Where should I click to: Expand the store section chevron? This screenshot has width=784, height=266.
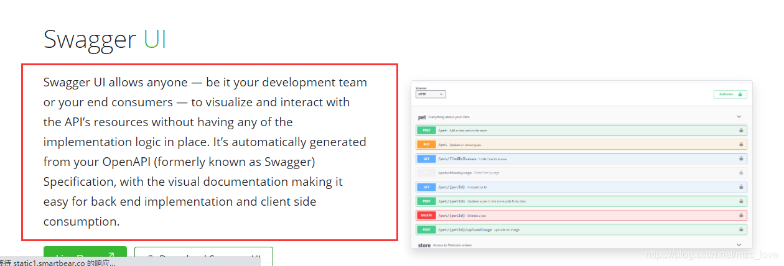point(739,245)
